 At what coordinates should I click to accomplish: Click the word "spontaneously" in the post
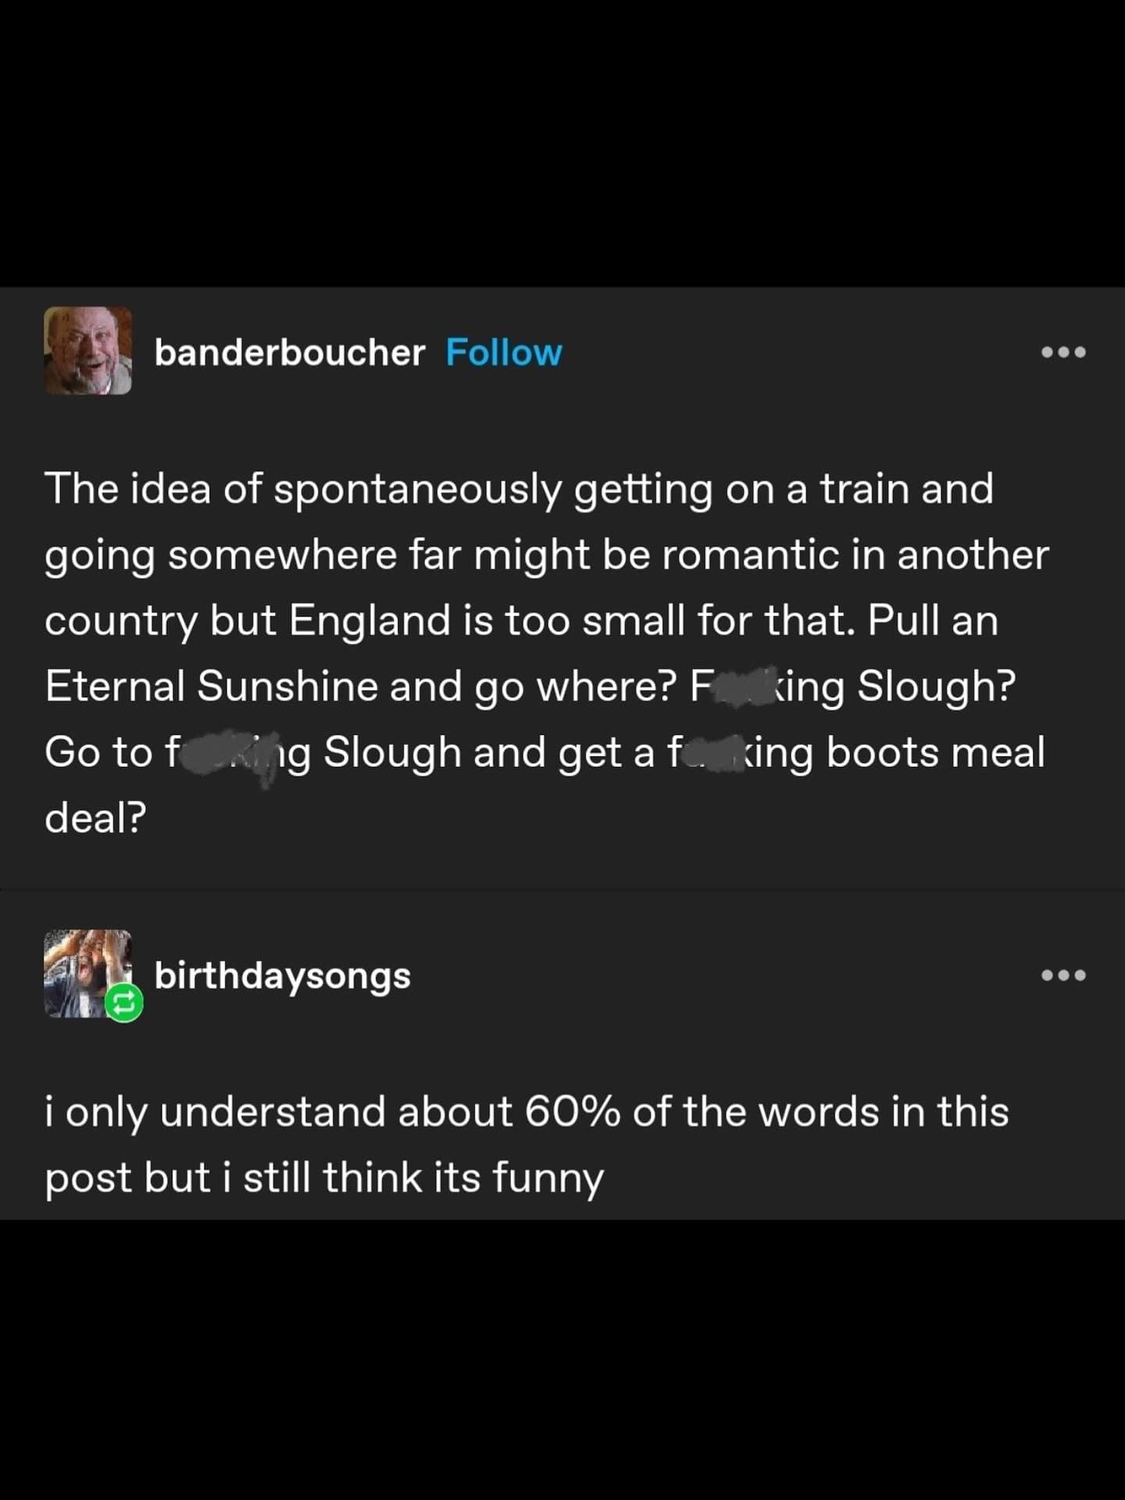click(417, 490)
